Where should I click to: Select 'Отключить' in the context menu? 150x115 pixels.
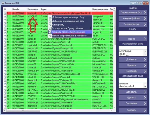coord(58,25)
